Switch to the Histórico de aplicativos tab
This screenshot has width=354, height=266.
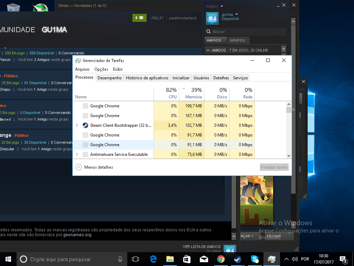point(147,78)
